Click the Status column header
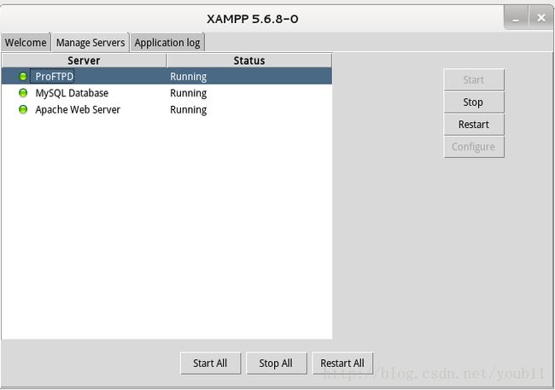555x390 pixels. (249, 61)
